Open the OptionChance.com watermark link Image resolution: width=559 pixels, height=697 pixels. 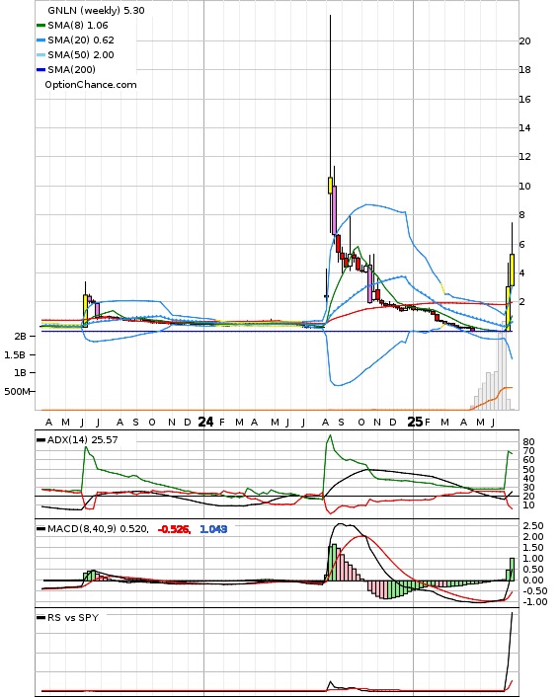tap(91, 85)
